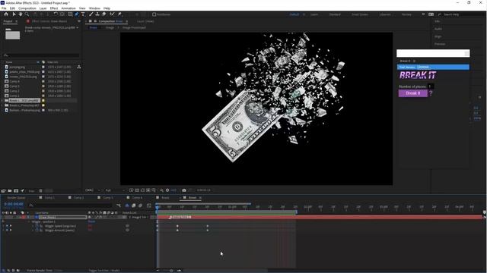This screenshot has height=273, width=487.
Task: Click Image Precomped in the viewer breadcrumb
Action: click(134, 27)
